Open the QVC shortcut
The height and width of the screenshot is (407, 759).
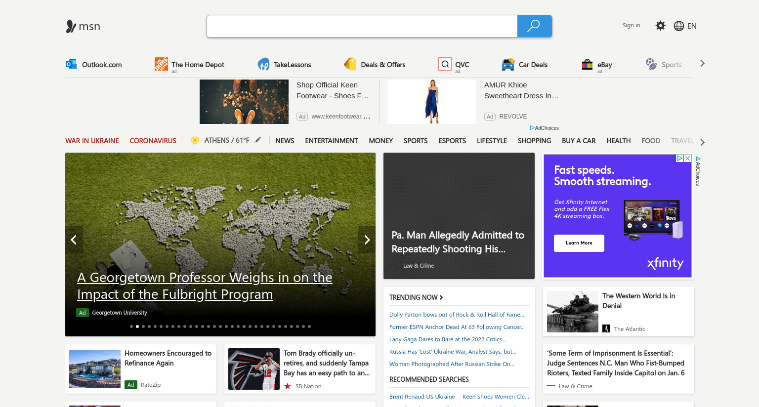click(x=454, y=64)
